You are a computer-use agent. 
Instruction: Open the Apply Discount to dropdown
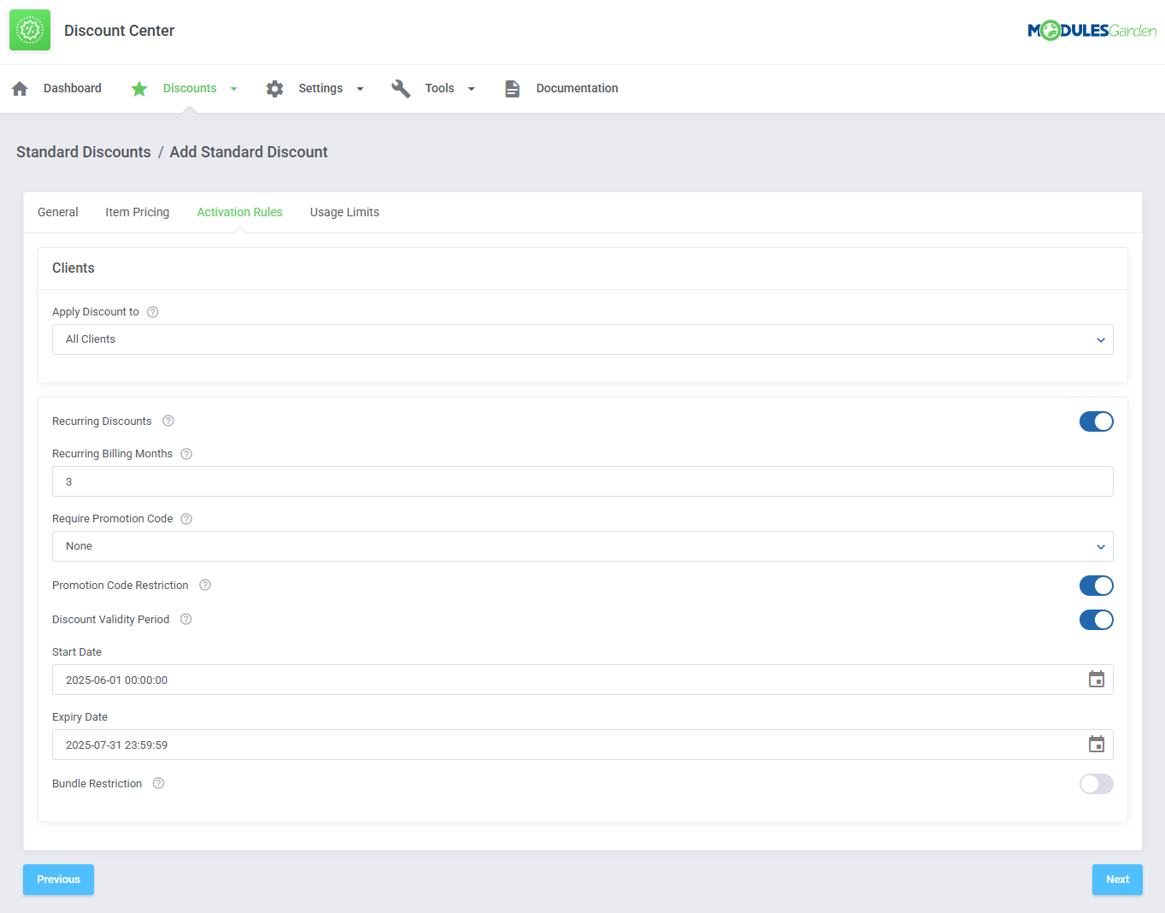coord(582,339)
